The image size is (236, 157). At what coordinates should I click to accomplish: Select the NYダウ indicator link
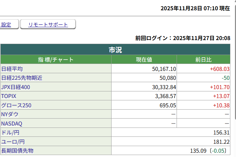click(x=10, y=114)
